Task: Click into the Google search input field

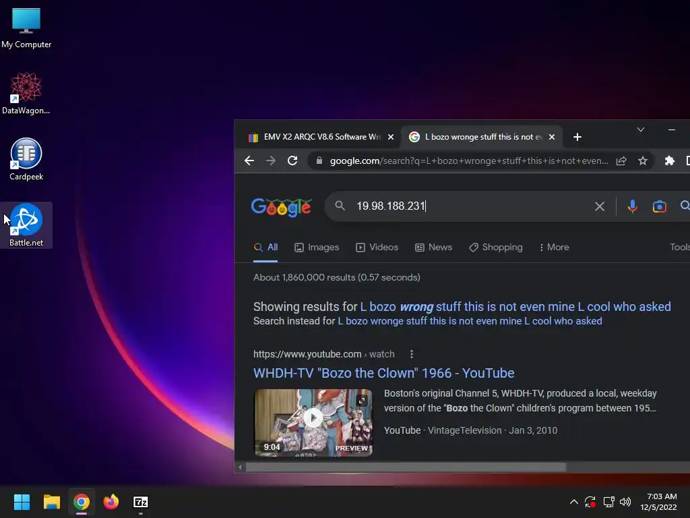Action: pos(471,206)
